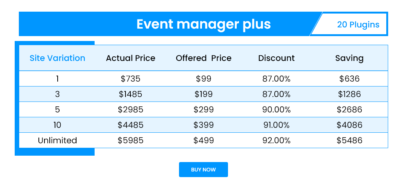This screenshot has height=188, width=407.
Task: Click the $399 offered price cell
Action: (x=203, y=125)
